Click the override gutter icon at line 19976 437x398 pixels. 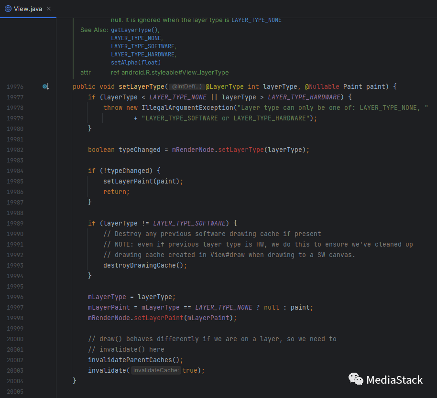tap(45, 86)
